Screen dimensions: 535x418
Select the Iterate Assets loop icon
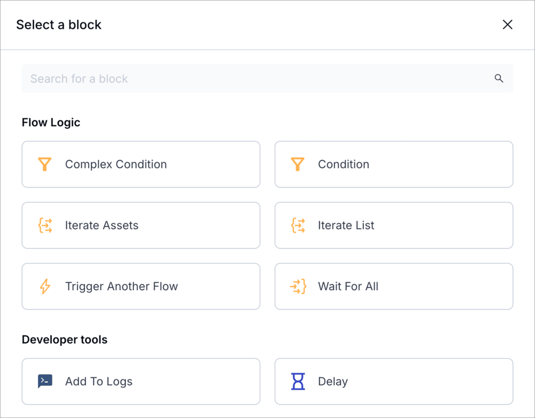click(45, 225)
